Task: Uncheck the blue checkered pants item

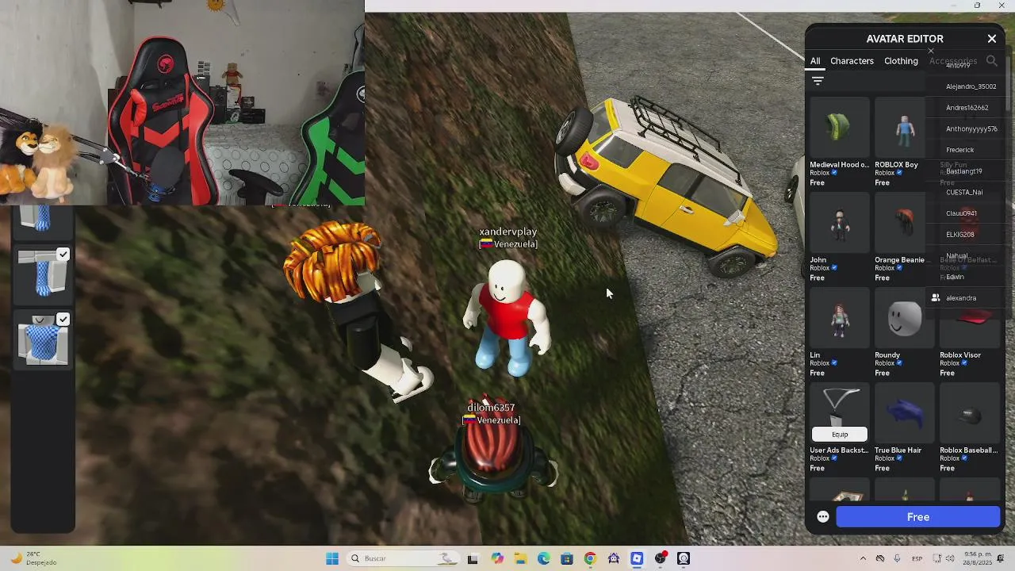Action: [63, 255]
